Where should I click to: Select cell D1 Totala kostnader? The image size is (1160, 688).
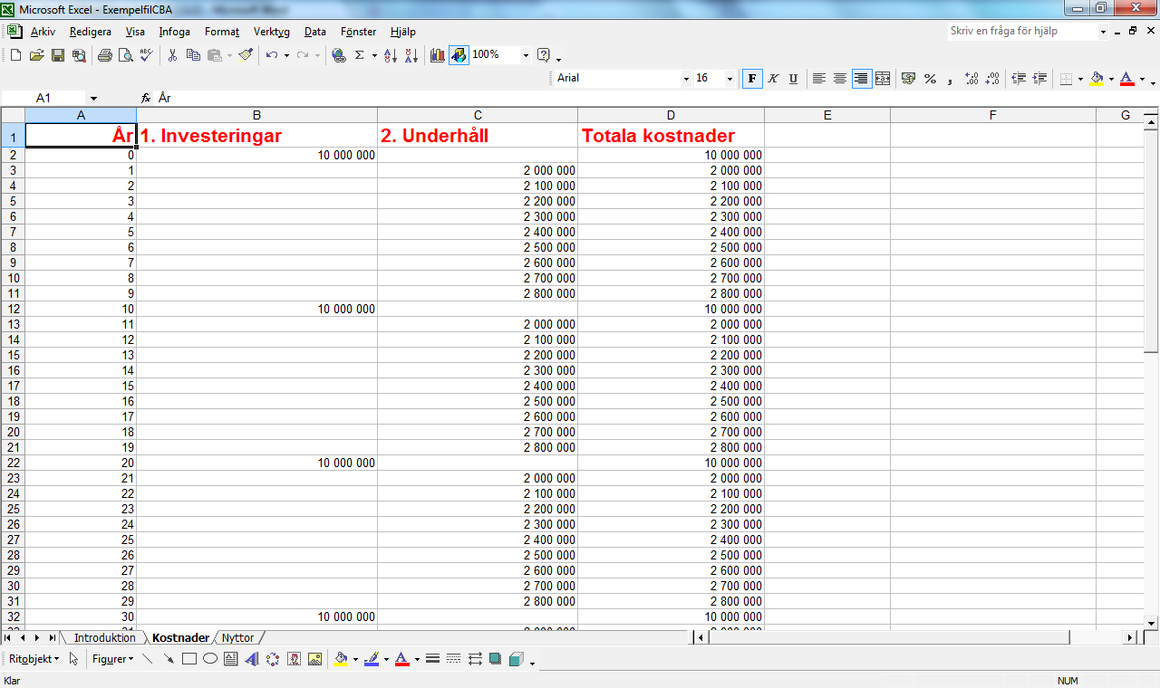[x=671, y=136]
